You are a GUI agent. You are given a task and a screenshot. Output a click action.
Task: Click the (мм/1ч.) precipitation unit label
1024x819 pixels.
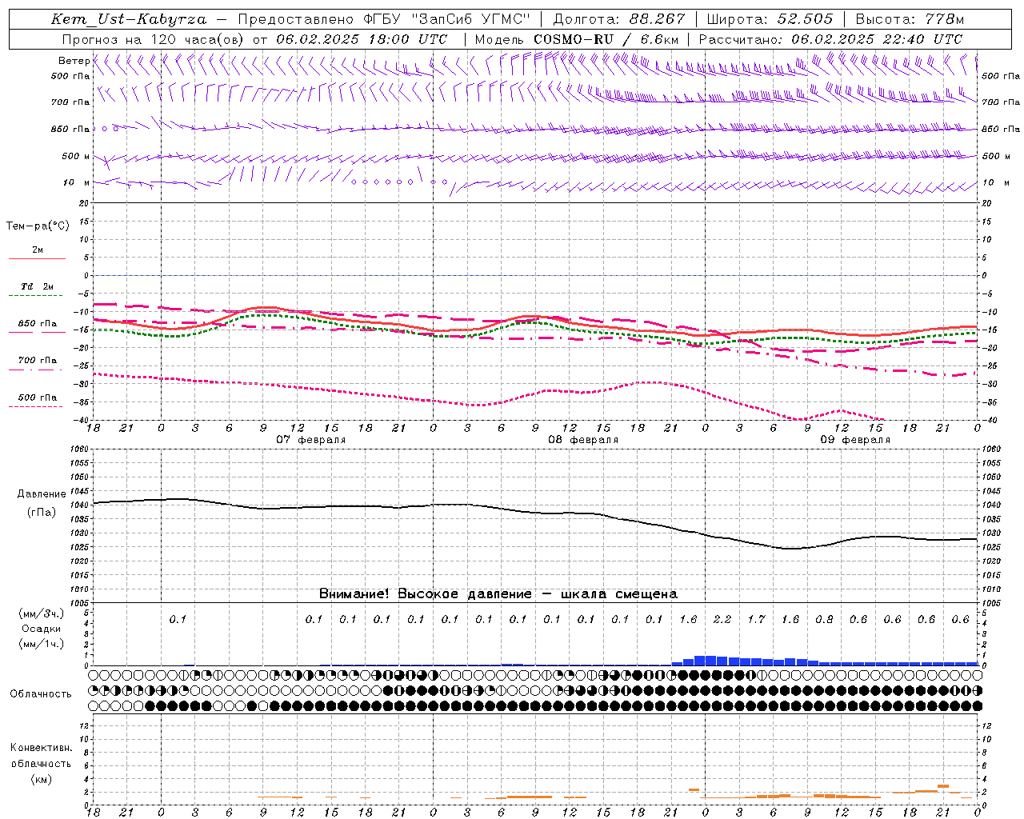(41, 644)
